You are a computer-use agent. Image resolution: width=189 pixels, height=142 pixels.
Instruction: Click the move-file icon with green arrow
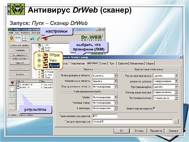click(12, 95)
